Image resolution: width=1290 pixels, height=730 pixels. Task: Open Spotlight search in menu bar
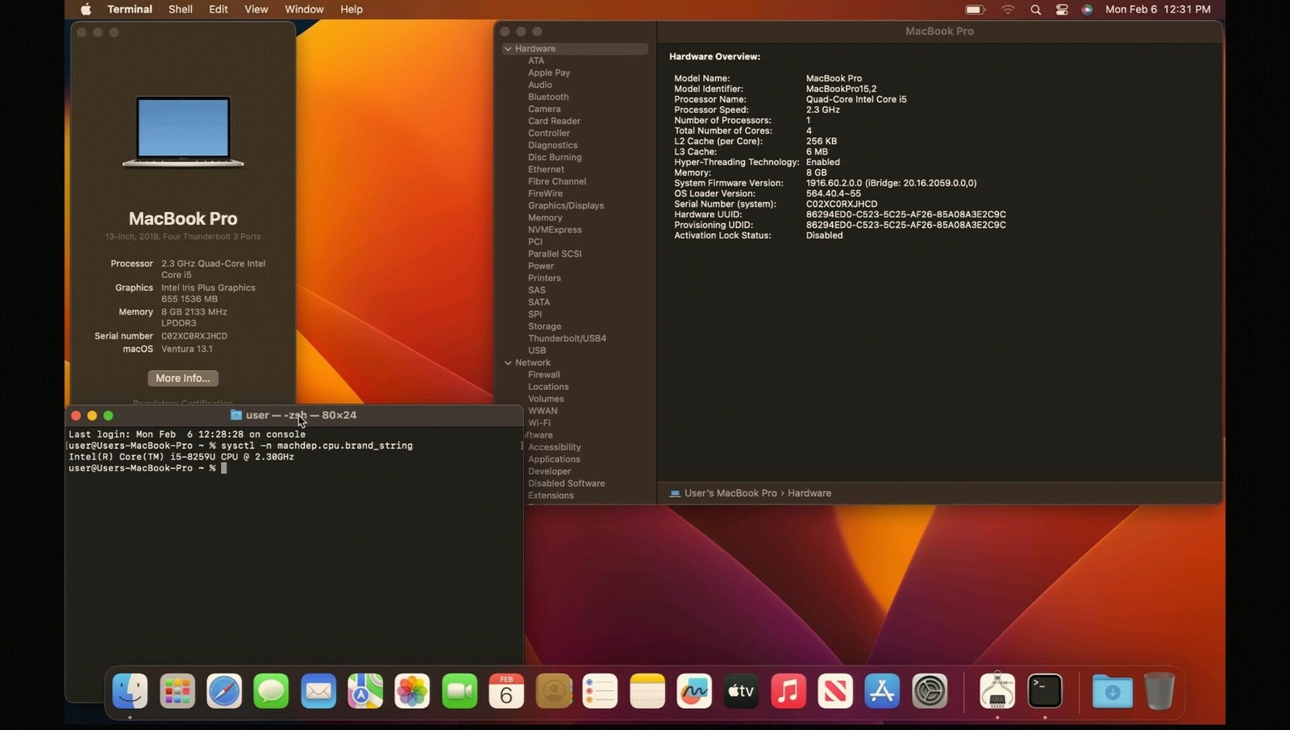coord(1036,10)
